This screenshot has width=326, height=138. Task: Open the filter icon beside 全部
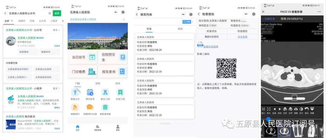coord(12,21)
